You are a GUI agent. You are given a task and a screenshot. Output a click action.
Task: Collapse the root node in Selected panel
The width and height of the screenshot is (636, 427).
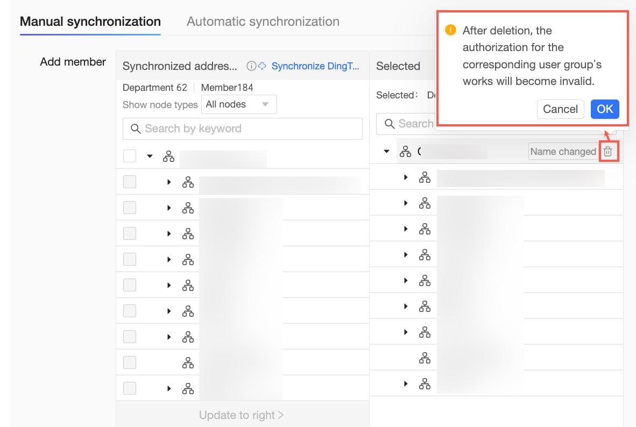coord(386,152)
